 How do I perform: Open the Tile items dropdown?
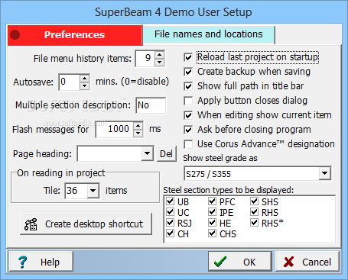(x=93, y=191)
